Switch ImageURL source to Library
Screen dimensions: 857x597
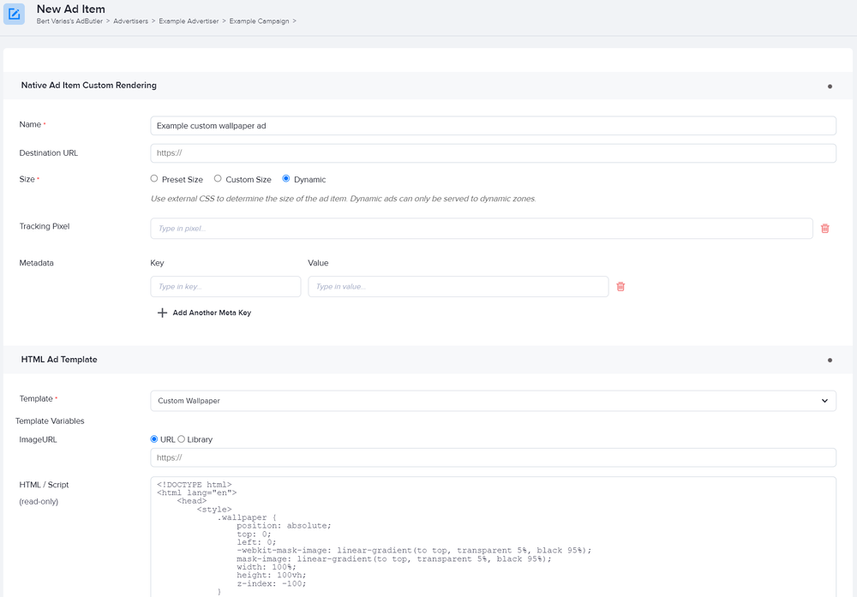(x=182, y=439)
